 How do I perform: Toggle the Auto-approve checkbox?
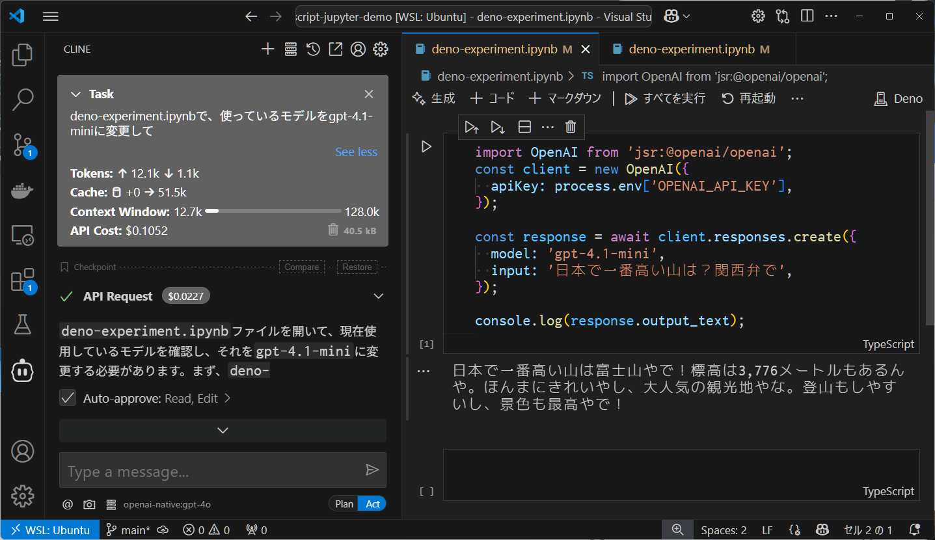tap(68, 398)
